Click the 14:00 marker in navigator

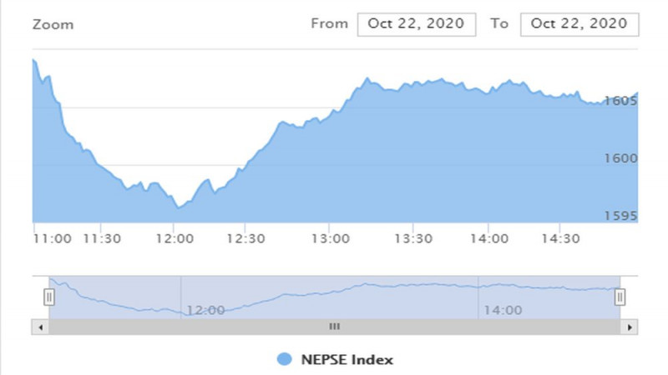pyautogui.click(x=503, y=310)
